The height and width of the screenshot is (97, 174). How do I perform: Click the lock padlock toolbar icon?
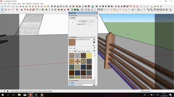click(x=92, y=6)
